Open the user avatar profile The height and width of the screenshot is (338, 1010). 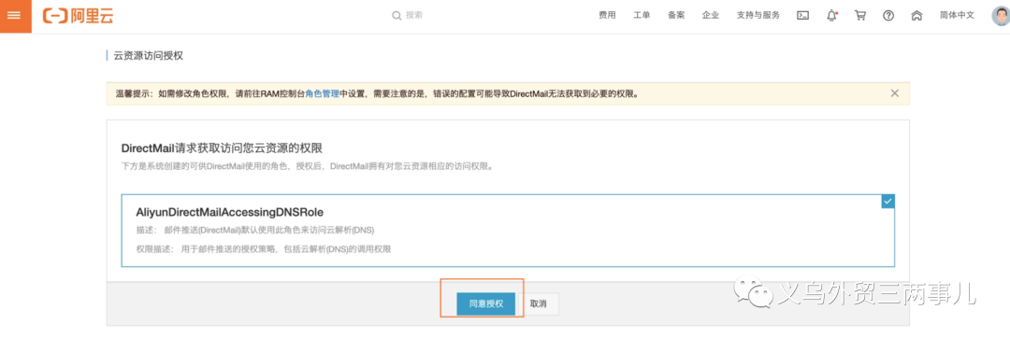coord(1001,16)
